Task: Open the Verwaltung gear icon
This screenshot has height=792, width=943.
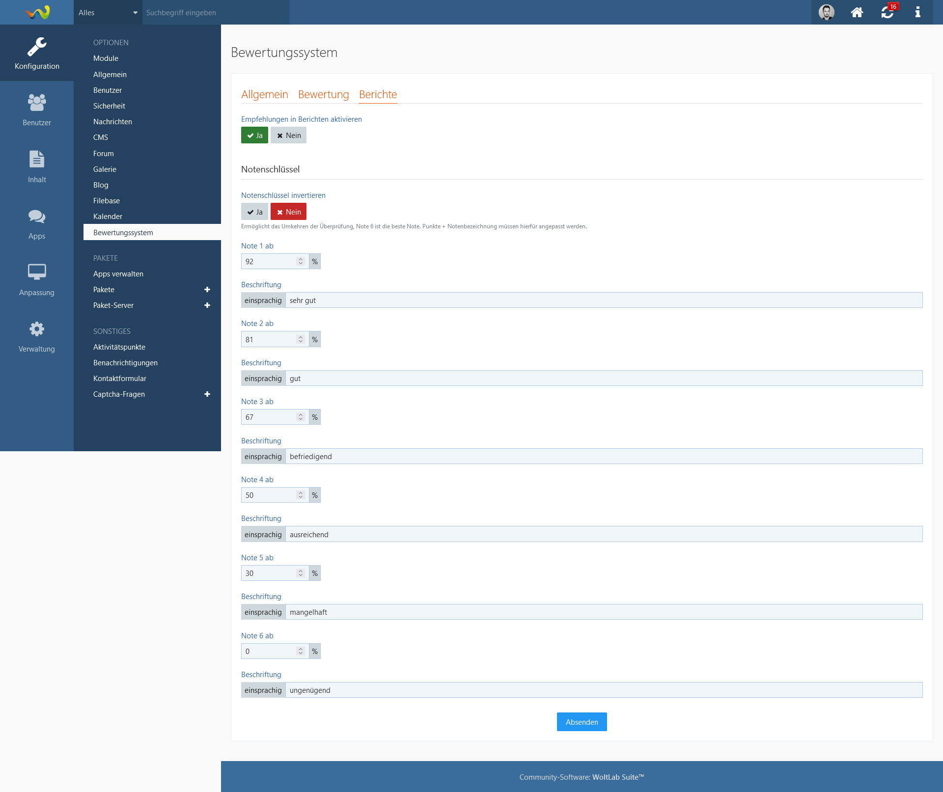Action: (x=37, y=329)
